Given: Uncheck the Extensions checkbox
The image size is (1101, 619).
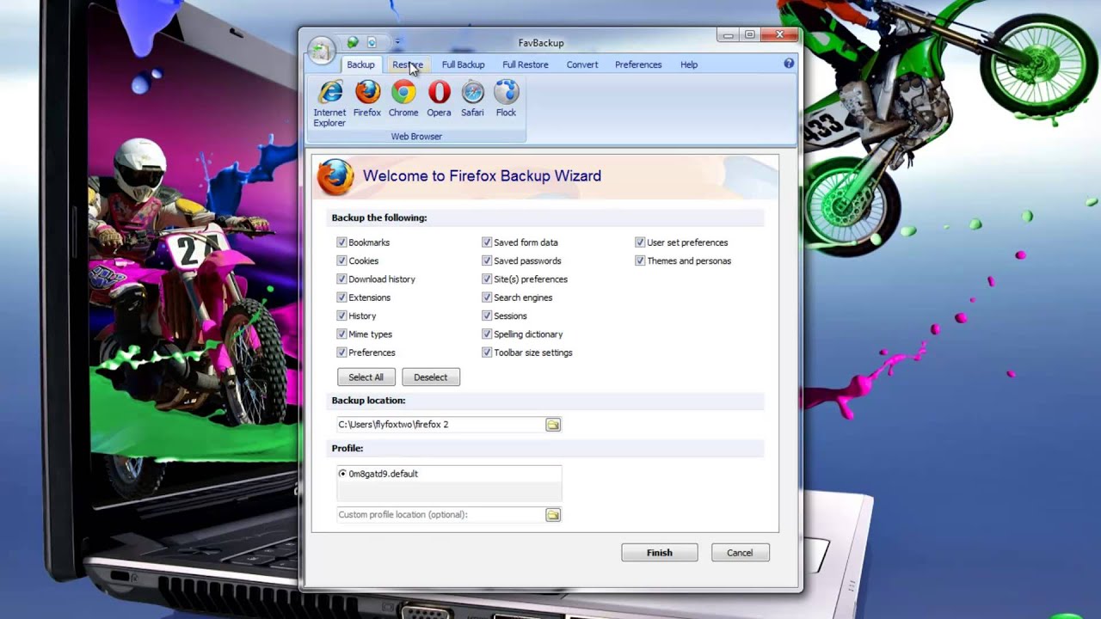Looking at the screenshot, I should [x=341, y=297].
